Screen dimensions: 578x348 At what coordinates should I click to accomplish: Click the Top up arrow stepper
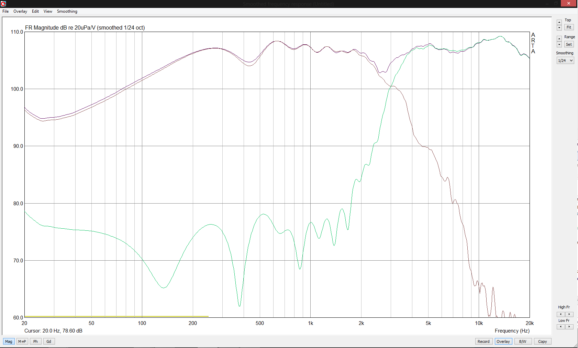(559, 22)
